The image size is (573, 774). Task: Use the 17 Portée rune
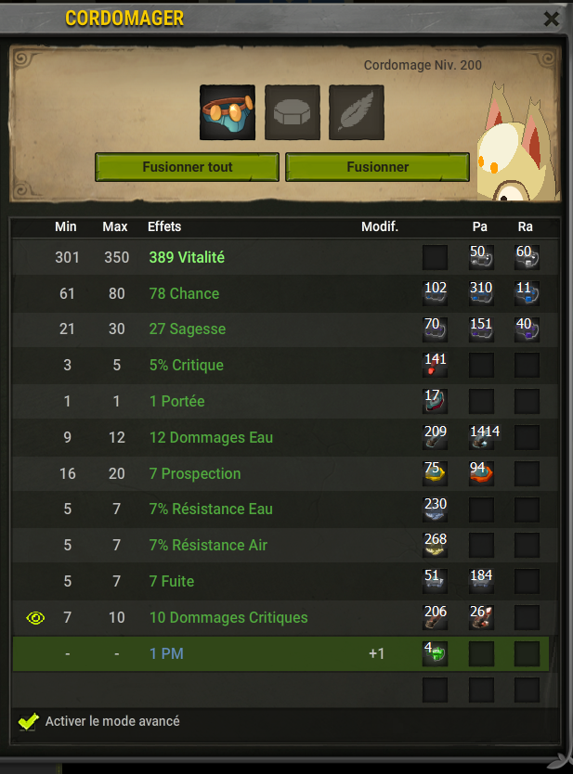click(436, 401)
